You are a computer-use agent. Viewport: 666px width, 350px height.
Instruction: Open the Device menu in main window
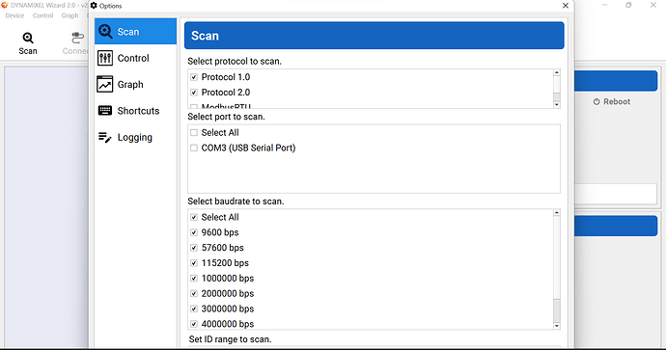click(x=14, y=15)
